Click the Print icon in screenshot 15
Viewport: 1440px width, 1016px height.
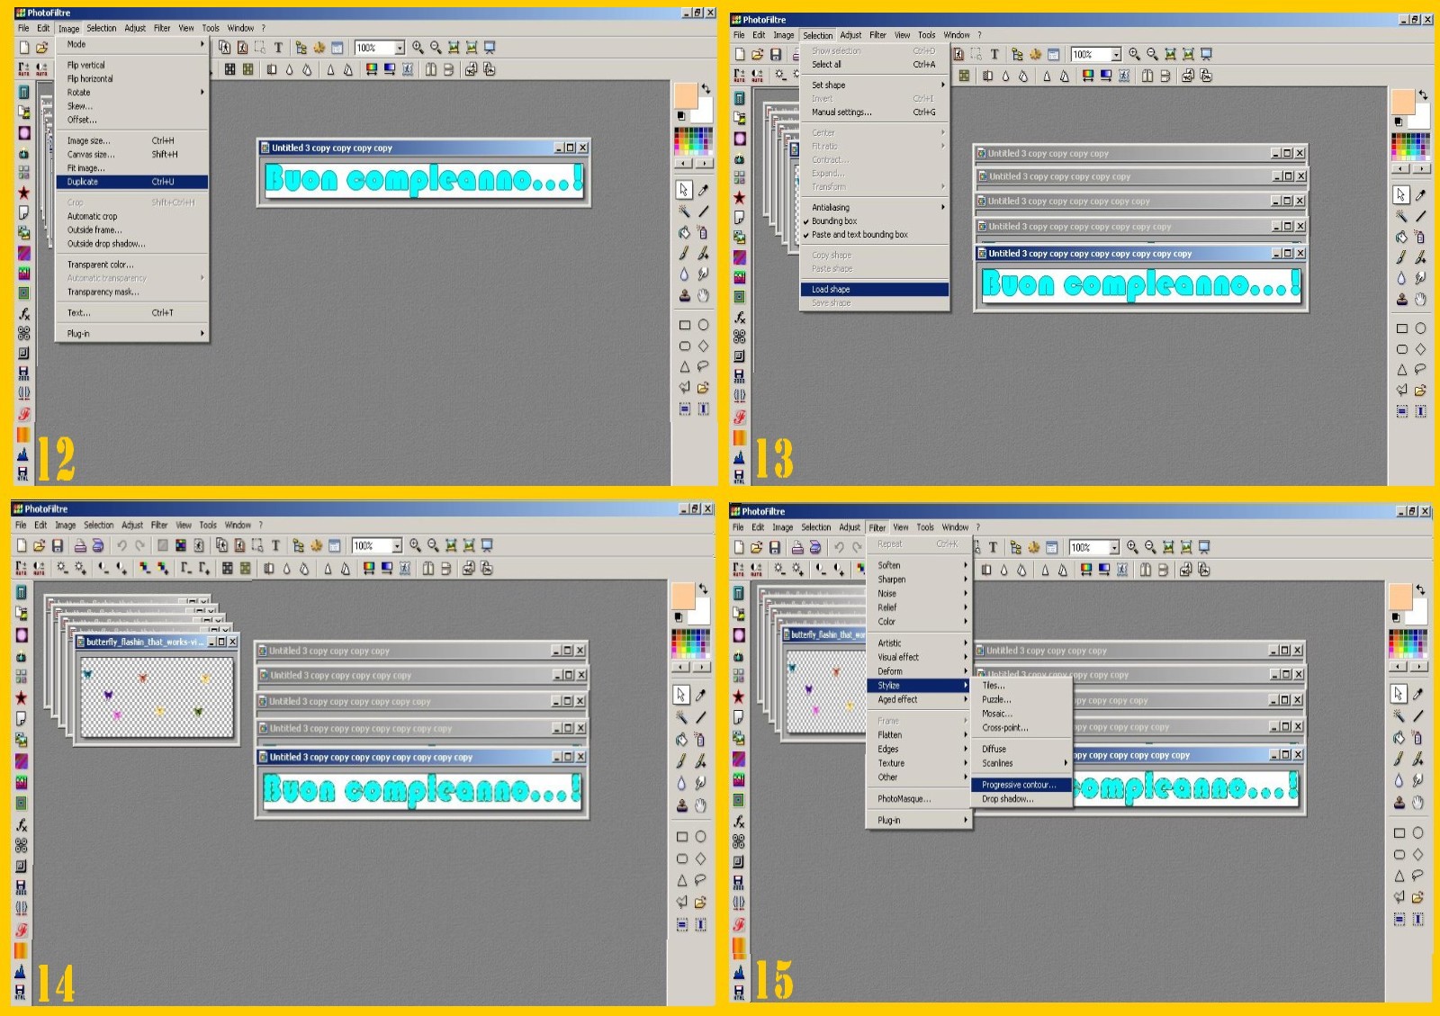796,547
